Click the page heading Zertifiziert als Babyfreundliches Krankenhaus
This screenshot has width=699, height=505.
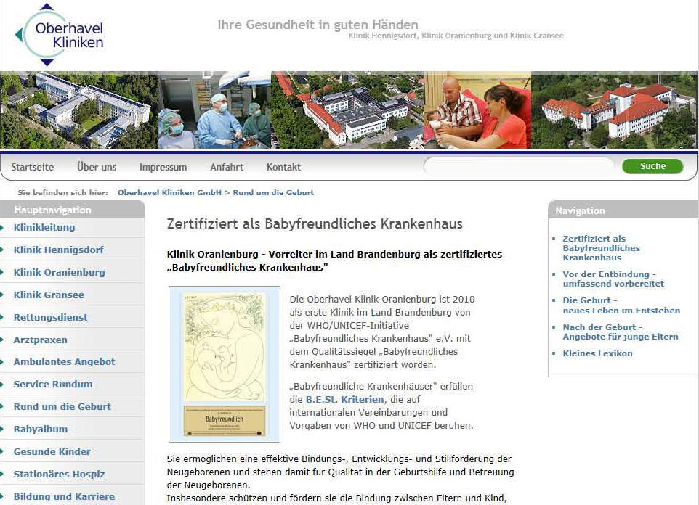point(315,223)
